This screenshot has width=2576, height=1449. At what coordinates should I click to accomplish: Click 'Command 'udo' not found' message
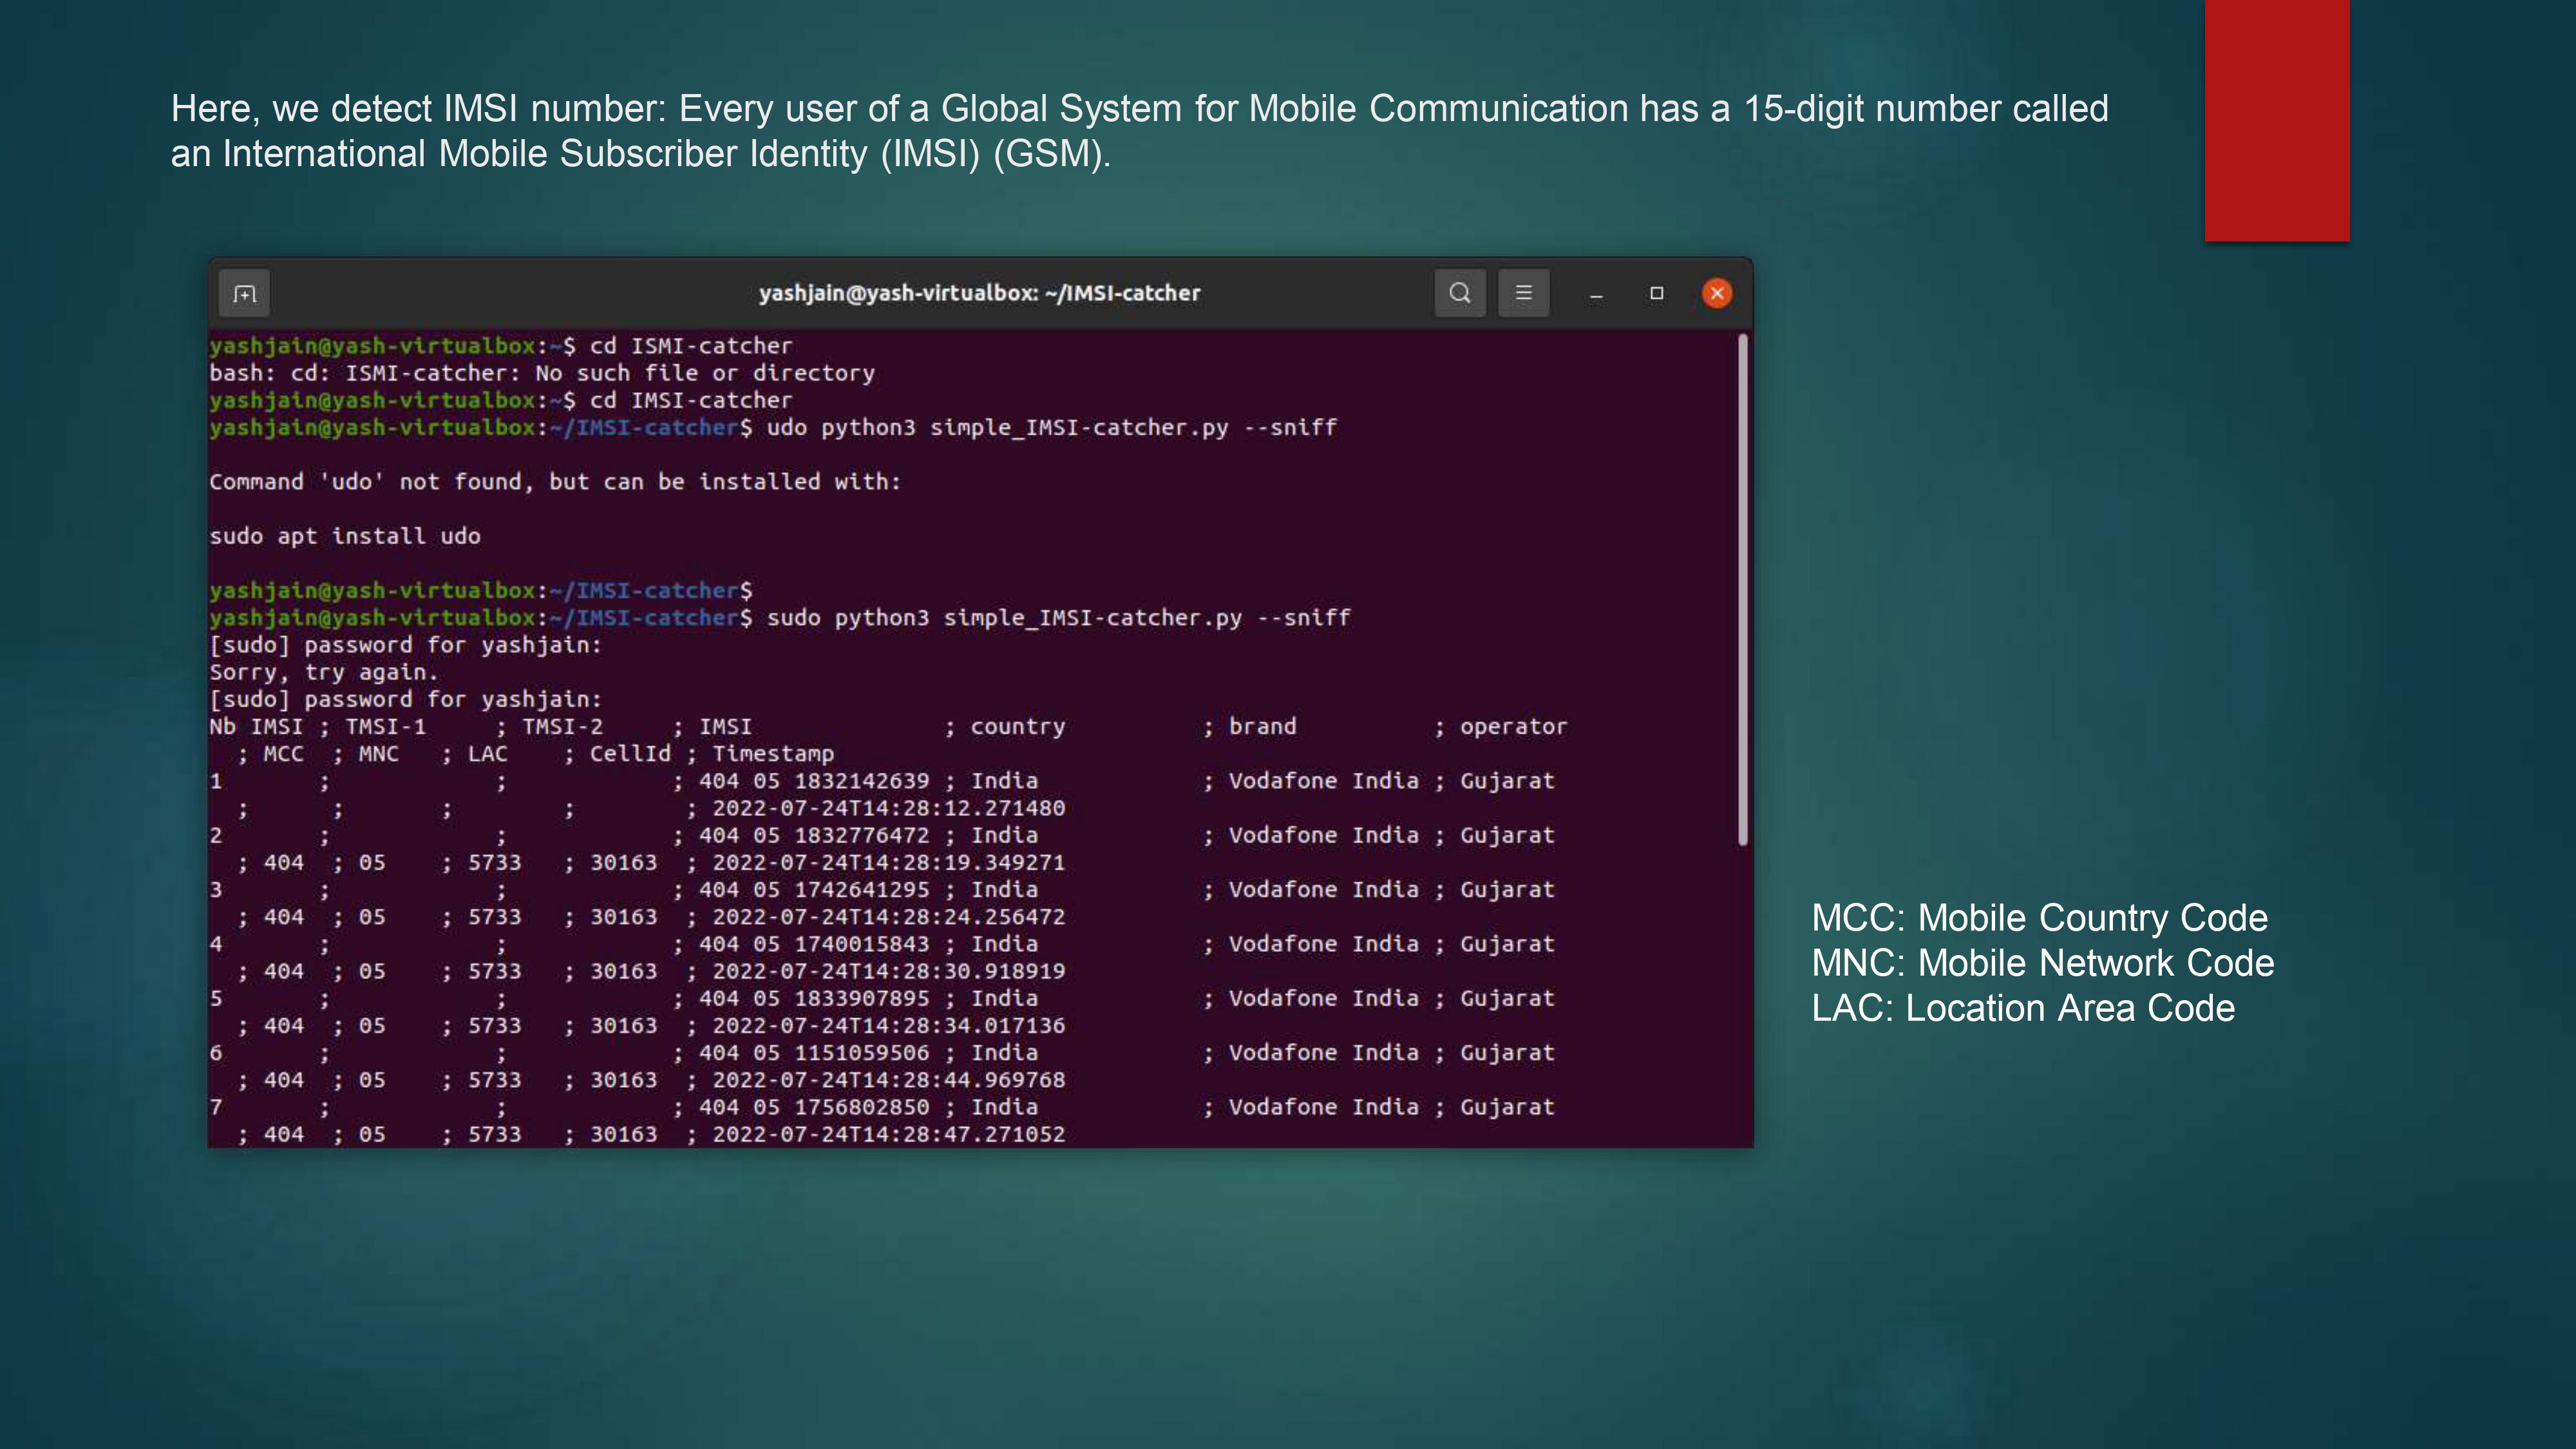click(x=555, y=482)
